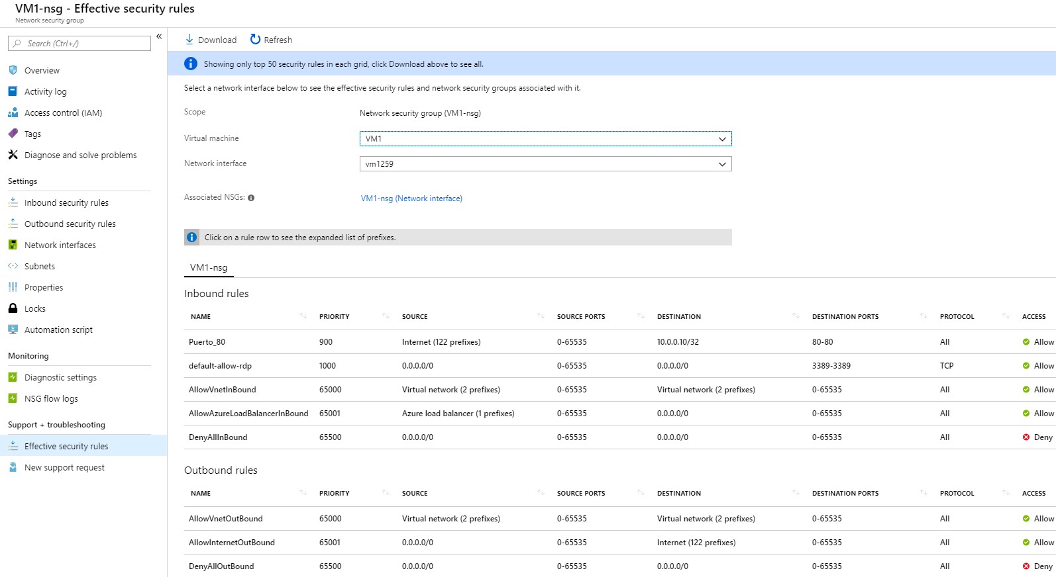The width and height of the screenshot is (1056, 577).
Task: Open VM1-nsg (Network interface) link
Action: (x=411, y=199)
